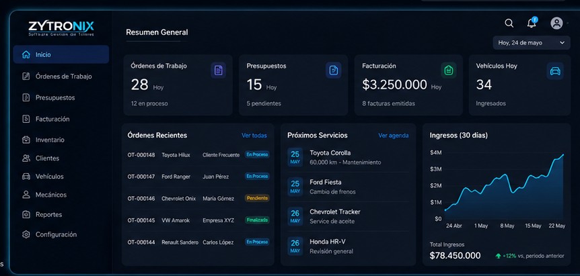Click the Pendiente status badge for OT-000146
The width and height of the screenshot is (580, 276).
(x=257, y=198)
